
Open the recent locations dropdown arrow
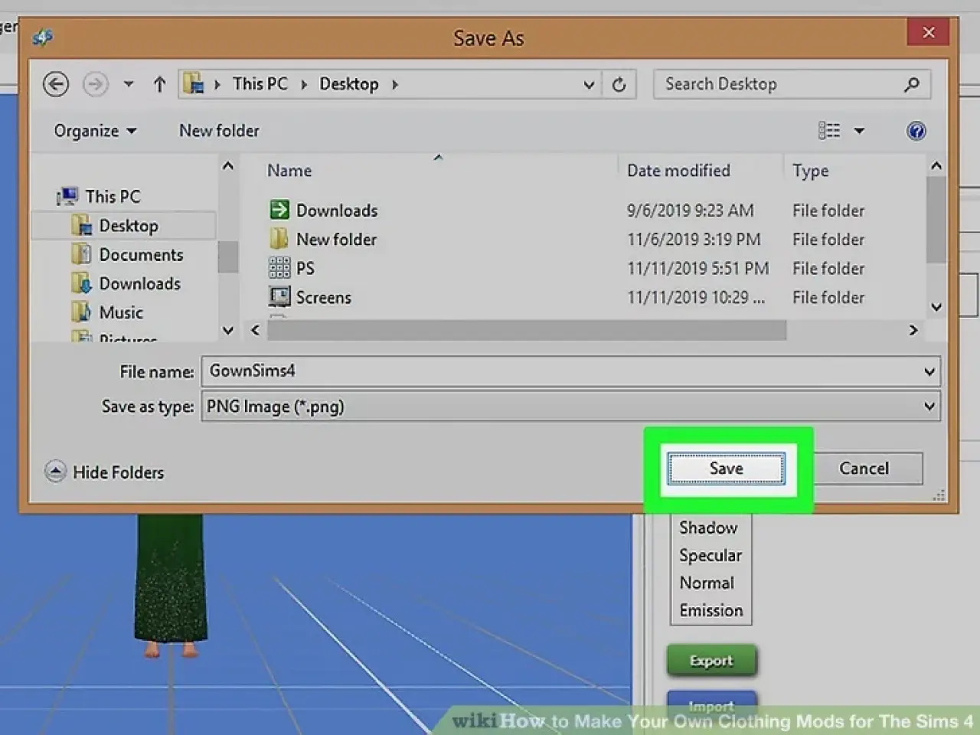pos(129,84)
